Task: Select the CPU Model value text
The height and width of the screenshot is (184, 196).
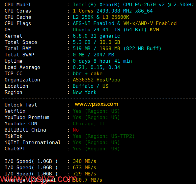Action: (x=133, y=5)
